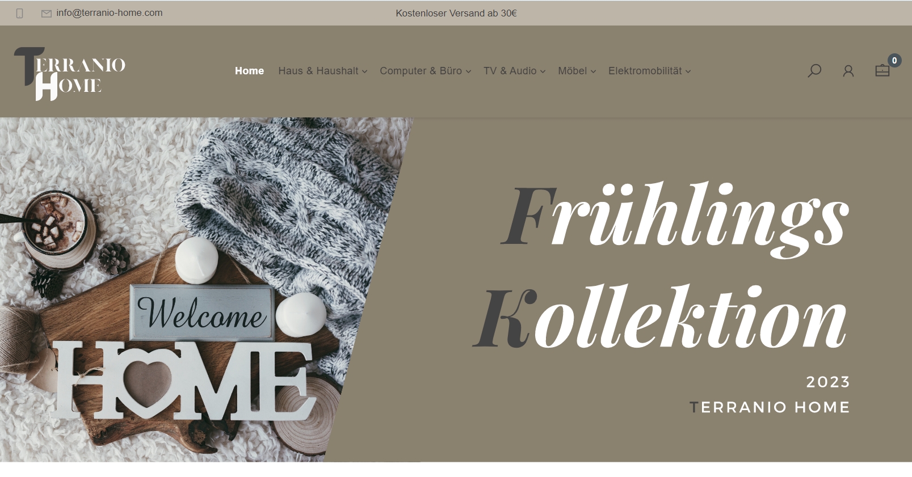Click the Frühlings Kollektion banner heading
The height and width of the screenshot is (477, 912).
pos(661,267)
